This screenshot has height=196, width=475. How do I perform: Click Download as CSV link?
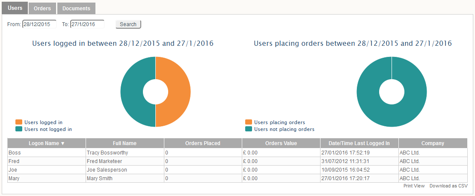[448, 186]
